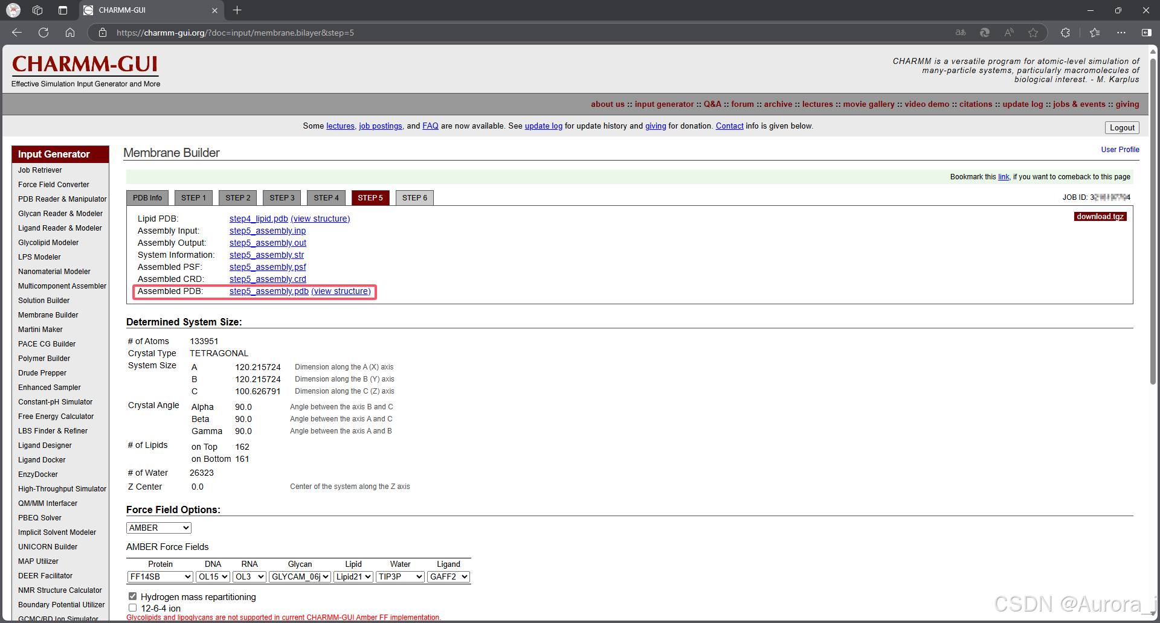Open a new tab with the plus icon
This screenshot has width=1160, height=623.
click(x=237, y=10)
